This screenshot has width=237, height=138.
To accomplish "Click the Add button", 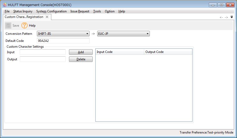I will point(81,52).
